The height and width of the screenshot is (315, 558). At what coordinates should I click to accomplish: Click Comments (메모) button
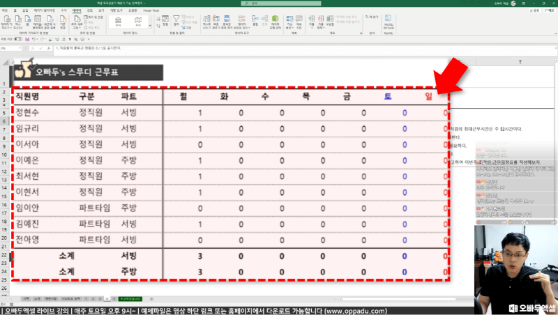click(x=550, y=10)
